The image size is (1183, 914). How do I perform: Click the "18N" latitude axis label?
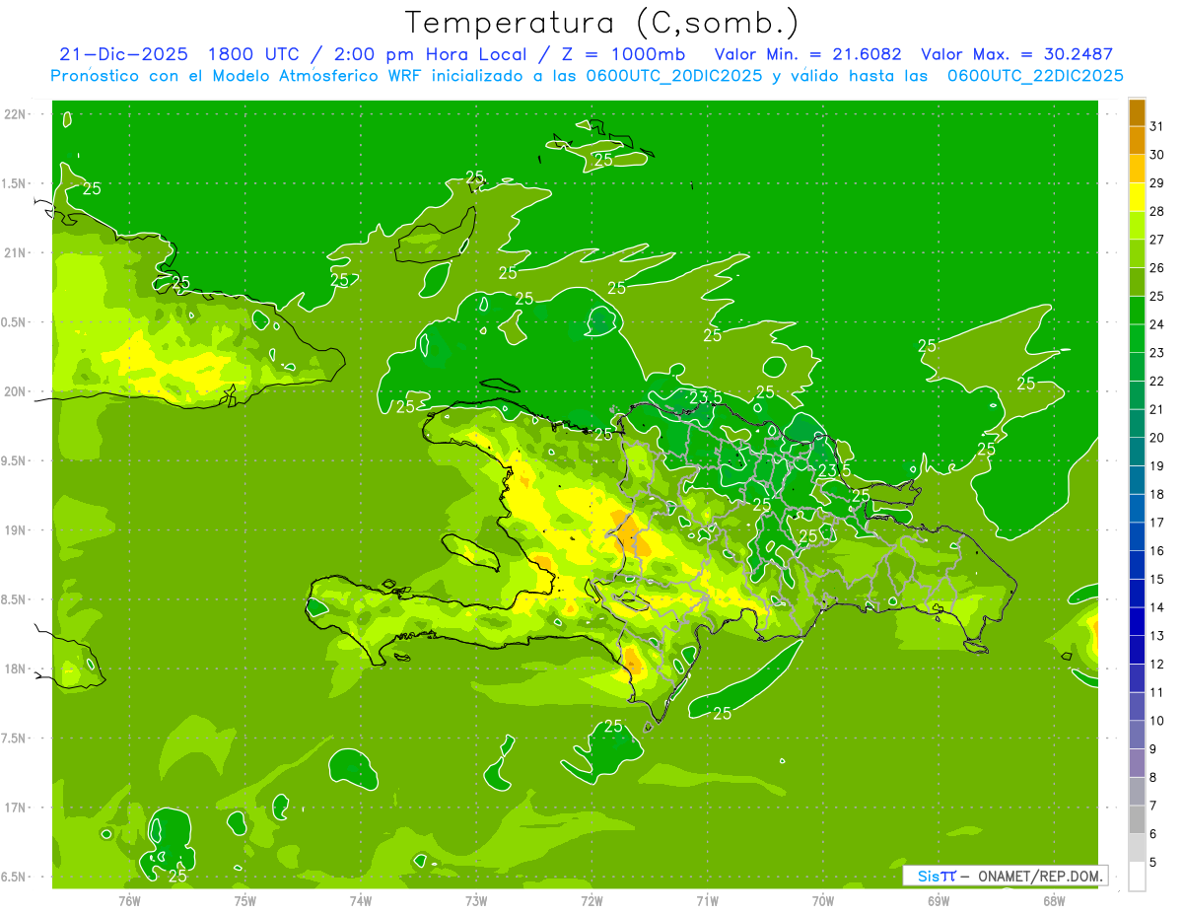click(17, 668)
